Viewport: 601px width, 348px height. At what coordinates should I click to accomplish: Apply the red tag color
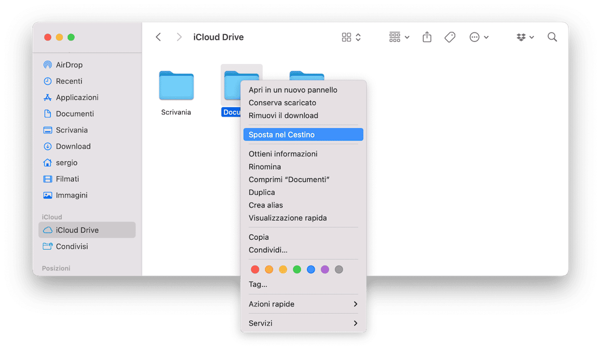255,269
